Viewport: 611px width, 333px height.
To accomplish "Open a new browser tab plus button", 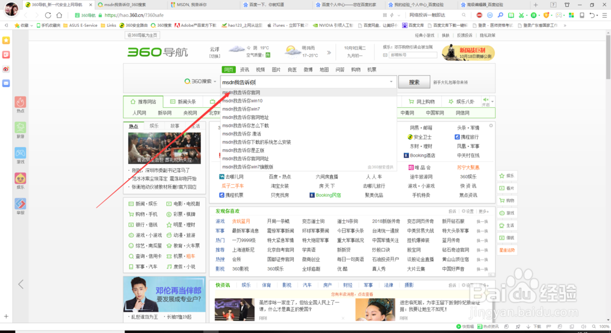I will (x=535, y=5).
